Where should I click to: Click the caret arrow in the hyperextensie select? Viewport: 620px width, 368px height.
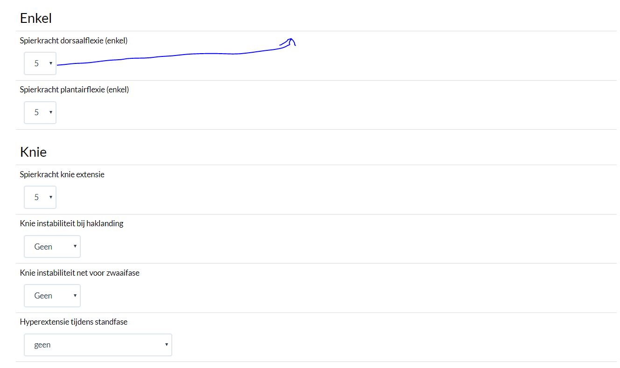166,345
